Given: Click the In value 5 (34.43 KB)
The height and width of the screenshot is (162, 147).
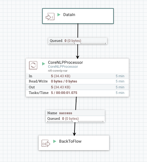Looking at the screenshot, I should (x=61, y=76).
